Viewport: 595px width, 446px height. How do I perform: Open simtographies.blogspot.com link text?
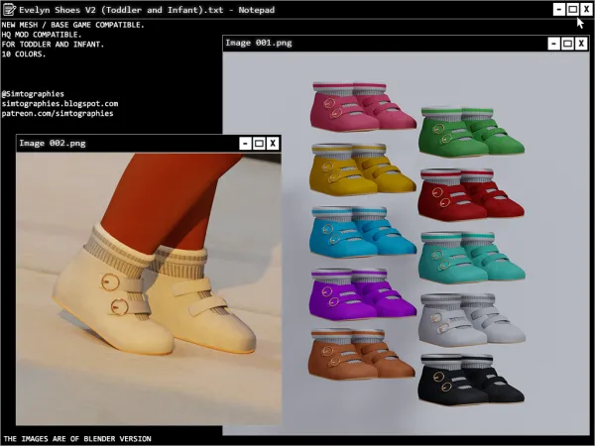59,103
